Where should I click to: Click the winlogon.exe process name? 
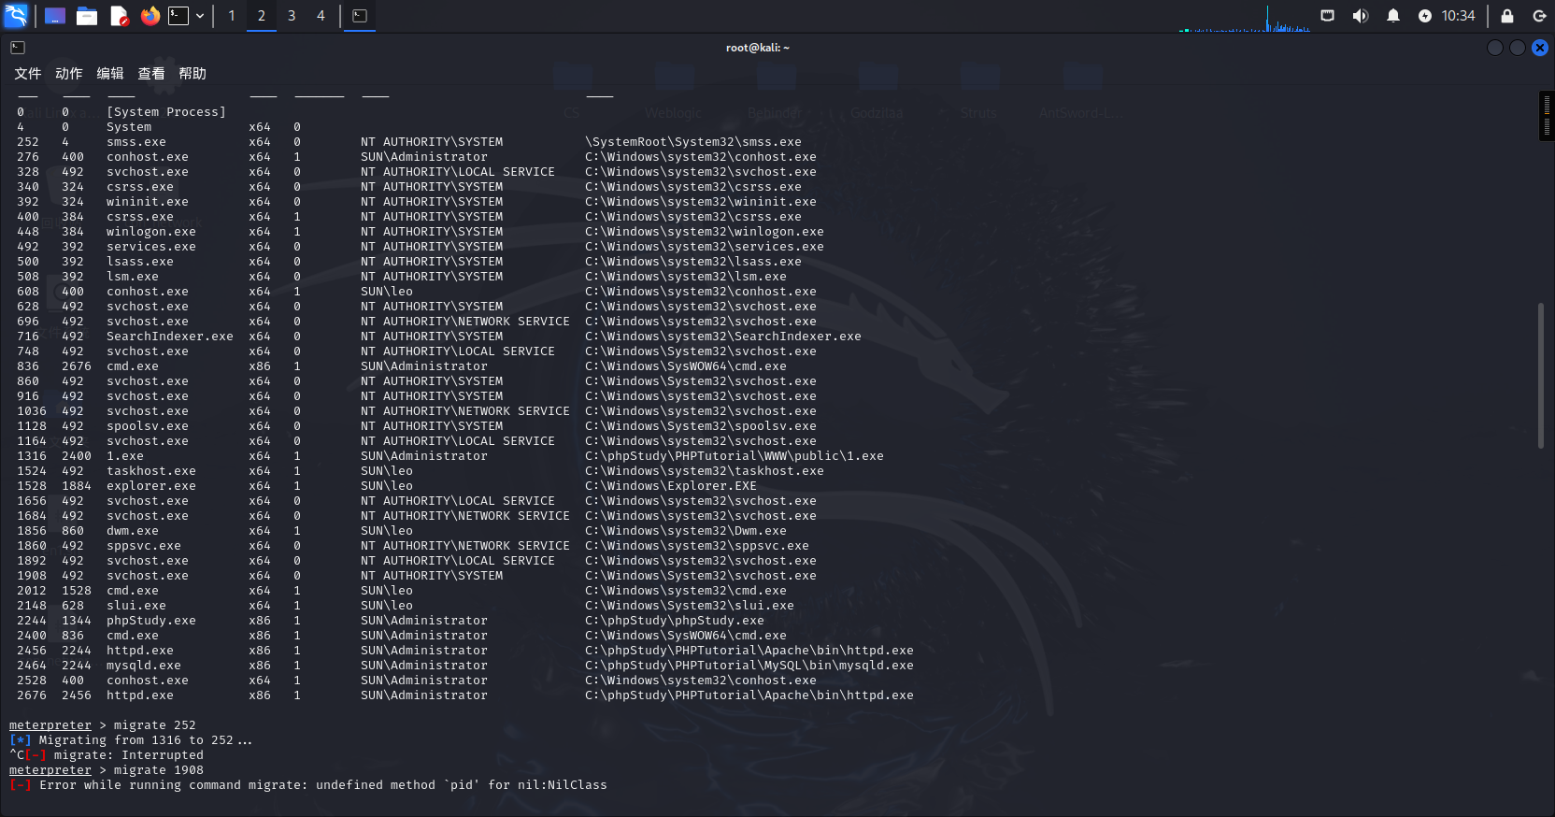151,232
